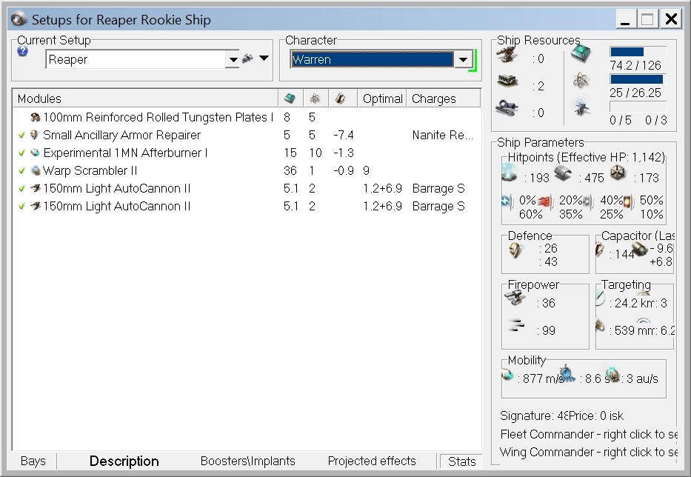
Task: Click the speed icon near 877 m/s
Action: point(507,376)
